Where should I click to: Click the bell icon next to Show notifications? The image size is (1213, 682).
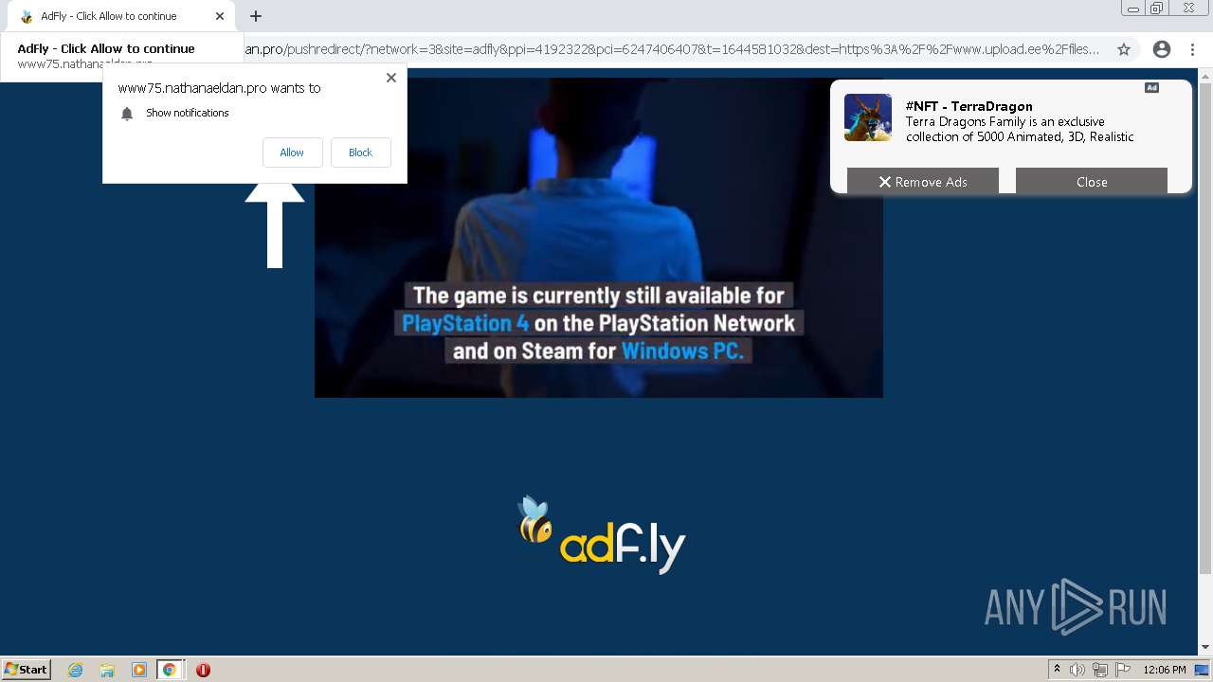(x=127, y=114)
